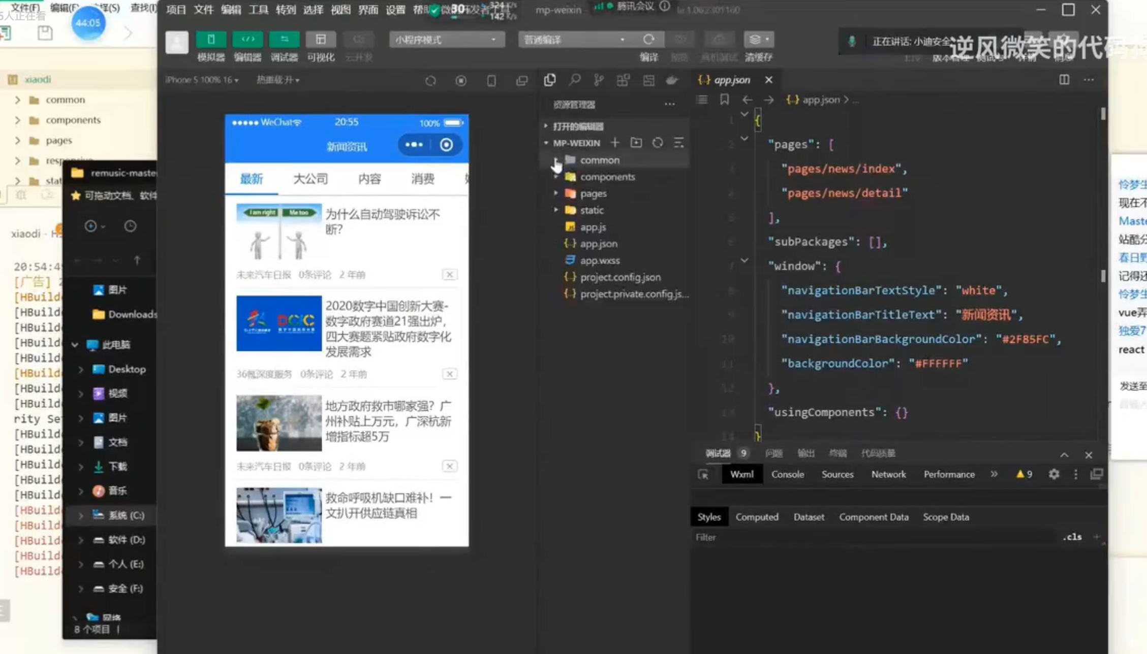Viewport: 1147px width, 654px height.
Task: Open iPhone 5 device selector dropdown
Action: pos(202,80)
